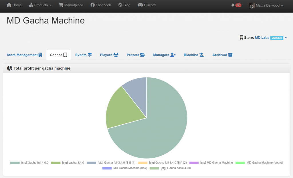Image resolution: width=293 pixels, height=178 pixels.
Task: Click the red notification count badge
Action: (x=238, y=5)
